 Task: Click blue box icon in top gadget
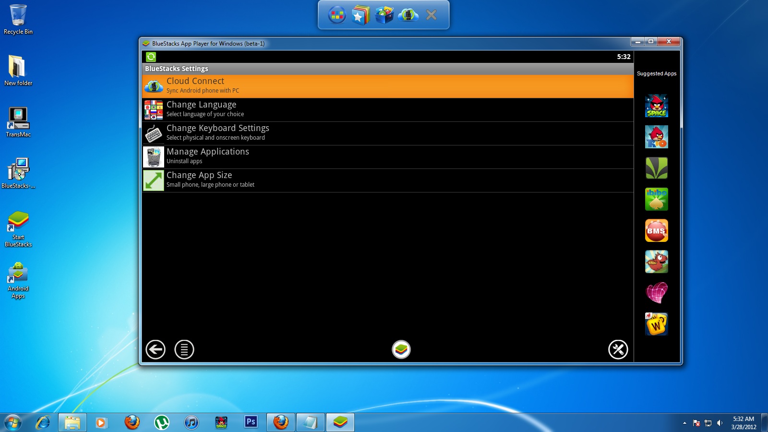point(384,15)
